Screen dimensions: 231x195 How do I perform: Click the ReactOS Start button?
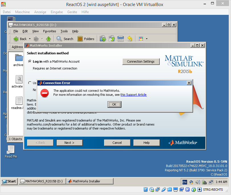[x=9, y=181]
